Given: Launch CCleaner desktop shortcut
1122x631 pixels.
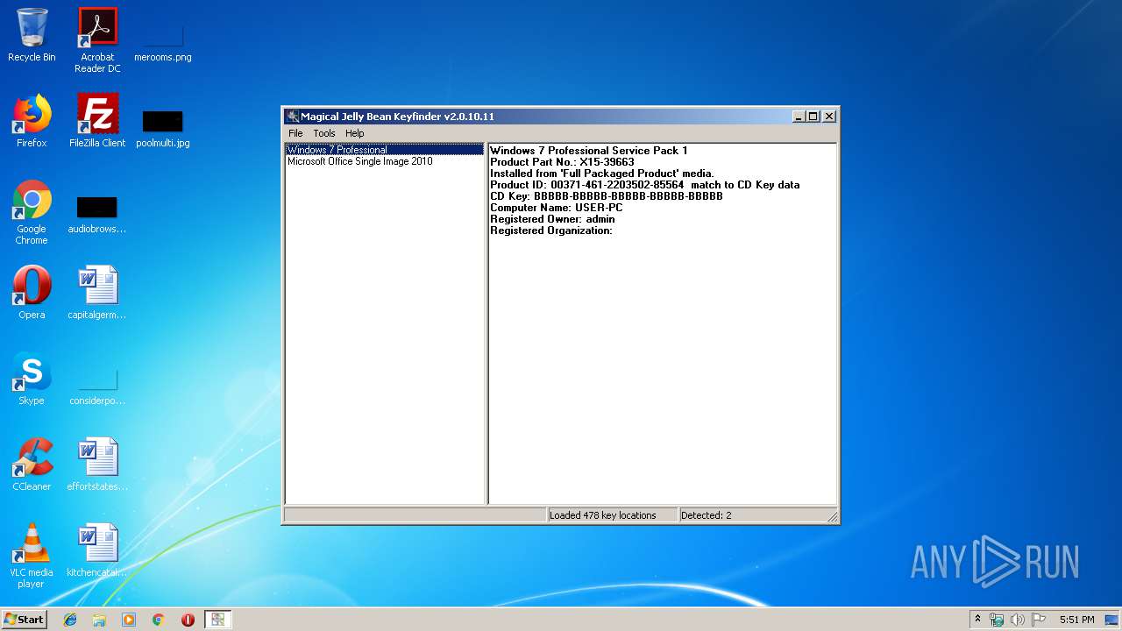Looking at the screenshot, I should point(32,464).
